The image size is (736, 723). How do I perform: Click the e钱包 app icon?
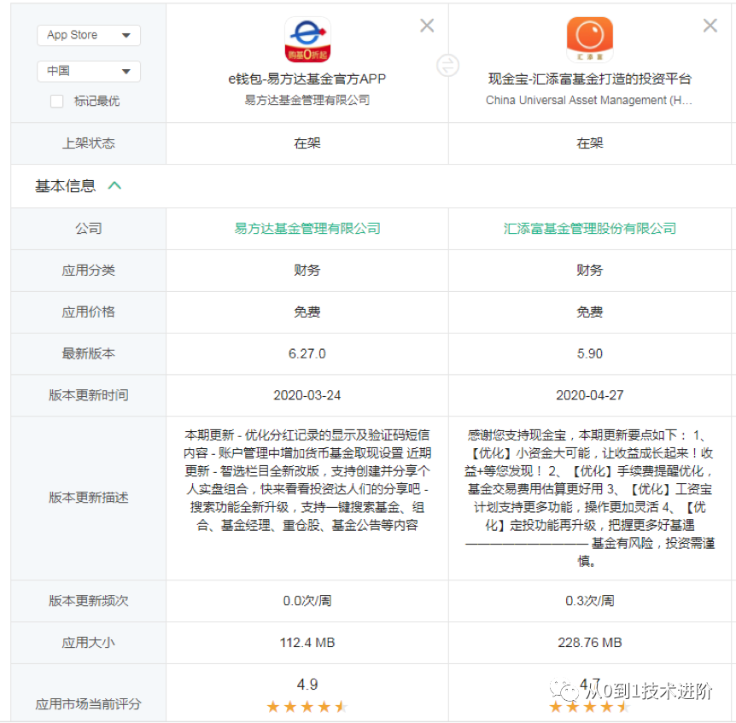[x=307, y=40]
